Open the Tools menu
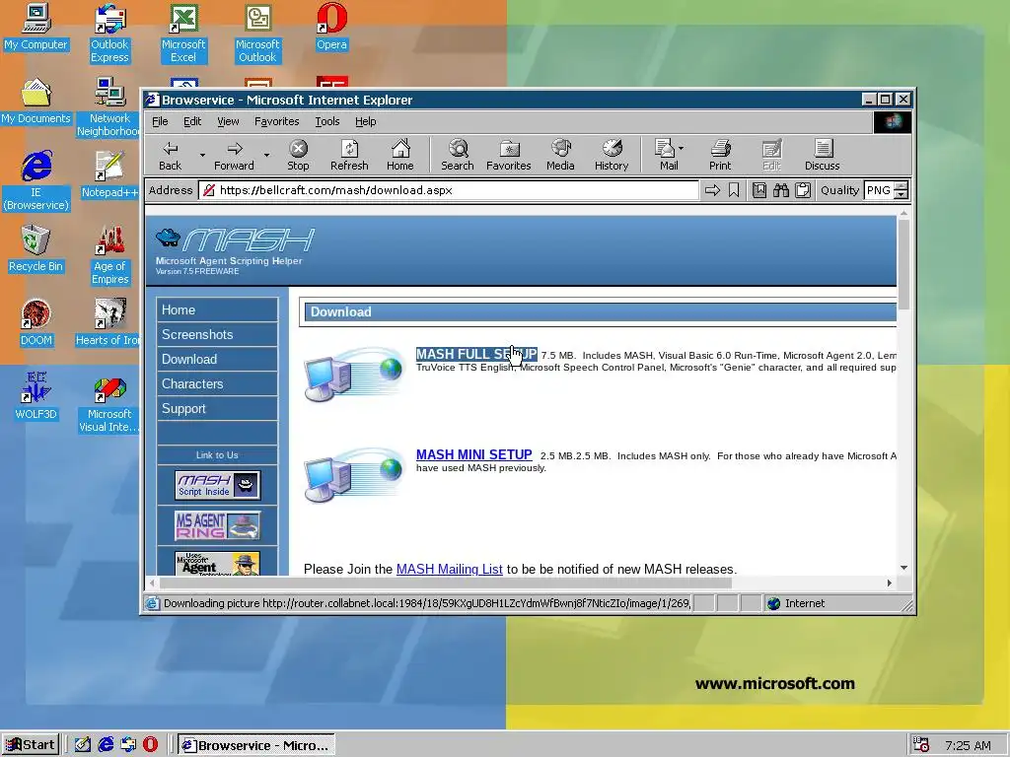Screen dimensions: 1010x757 point(327,121)
